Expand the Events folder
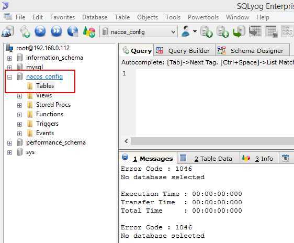The width and height of the screenshot is (294, 243). coord(19,134)
